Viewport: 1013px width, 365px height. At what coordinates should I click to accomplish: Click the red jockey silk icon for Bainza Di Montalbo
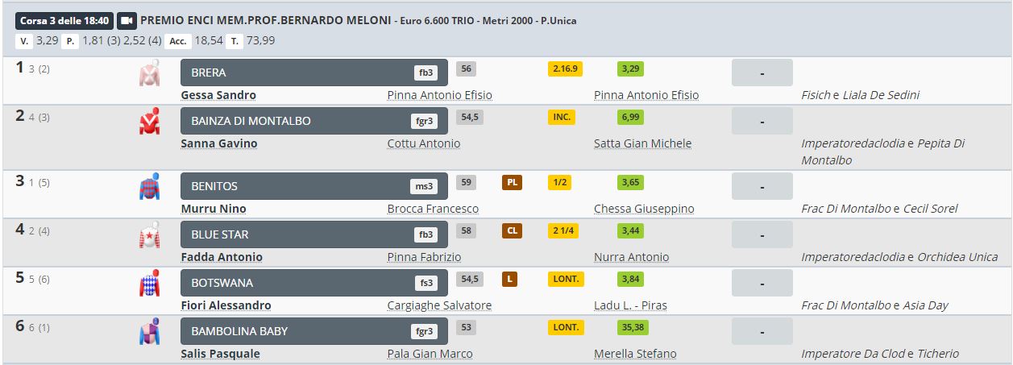[149, 122]
